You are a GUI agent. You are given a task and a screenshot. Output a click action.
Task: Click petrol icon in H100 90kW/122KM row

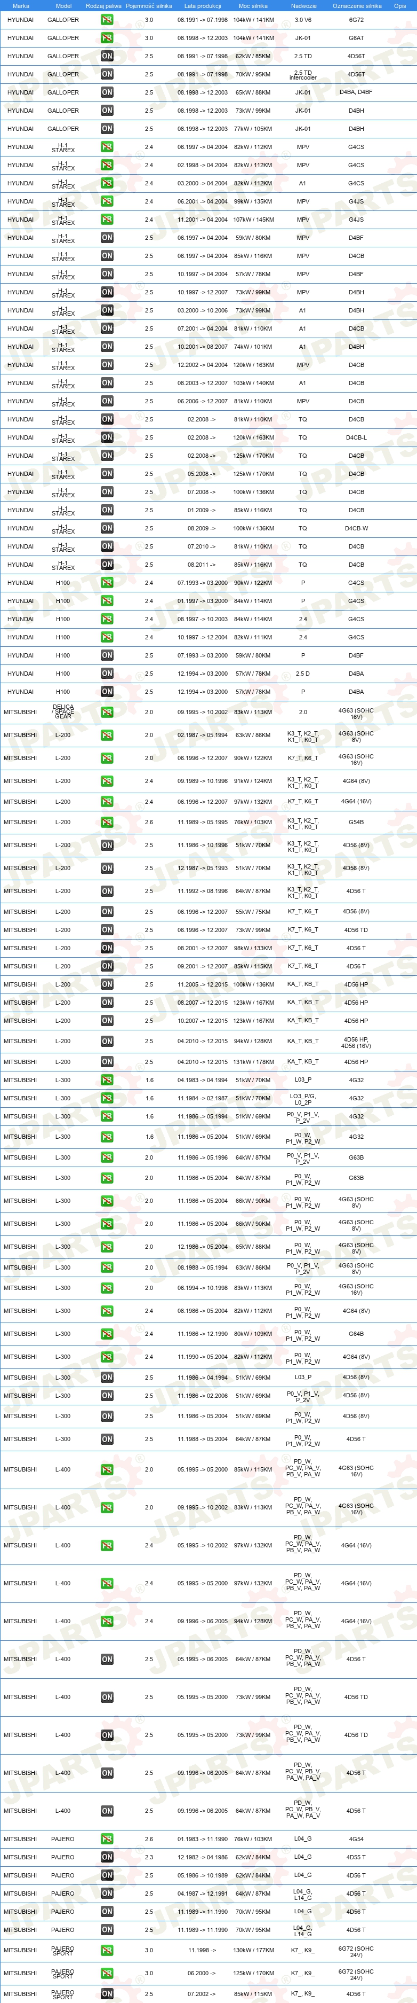tap(107, 582)
